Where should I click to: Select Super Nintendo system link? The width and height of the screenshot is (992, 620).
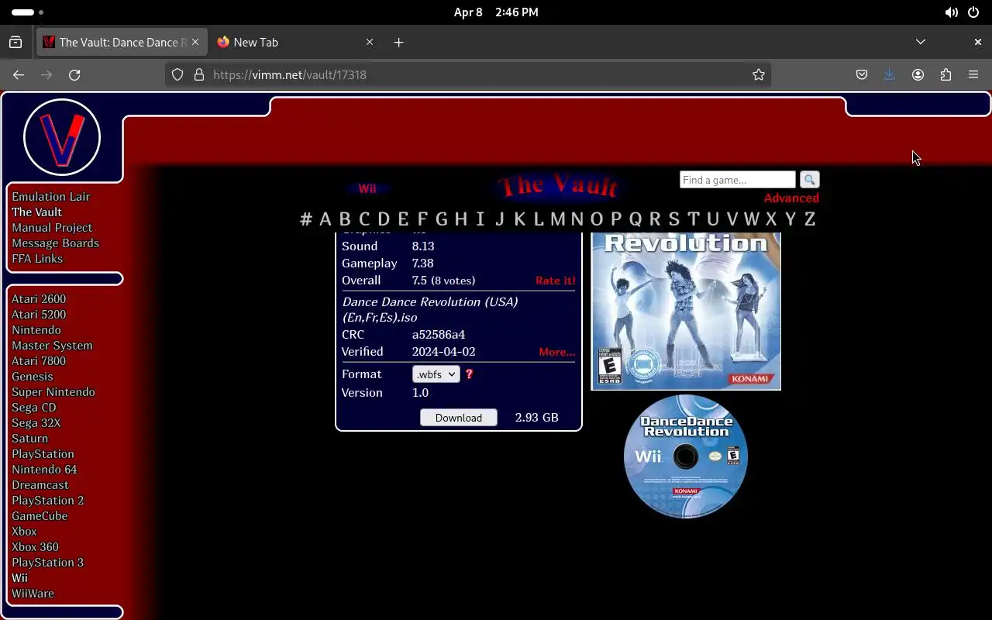pyautogui.click(x=53, y=392)
